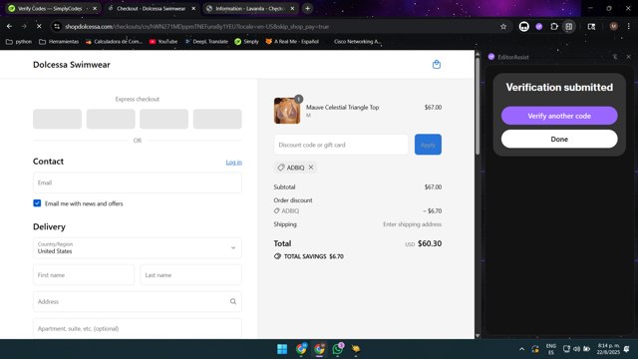The image size is (638, 359).
Task: Stop loading the page
Action: [39, 27]
